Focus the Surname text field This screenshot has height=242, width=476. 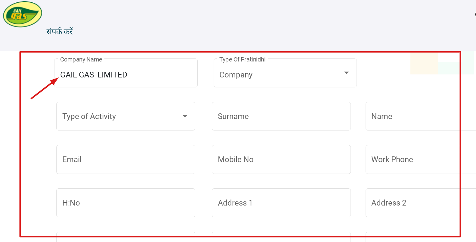[281, 116]
